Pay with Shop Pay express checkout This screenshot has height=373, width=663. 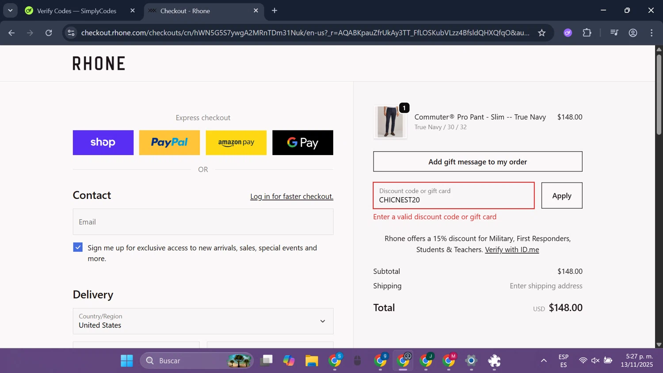click(x=103, y=143)
